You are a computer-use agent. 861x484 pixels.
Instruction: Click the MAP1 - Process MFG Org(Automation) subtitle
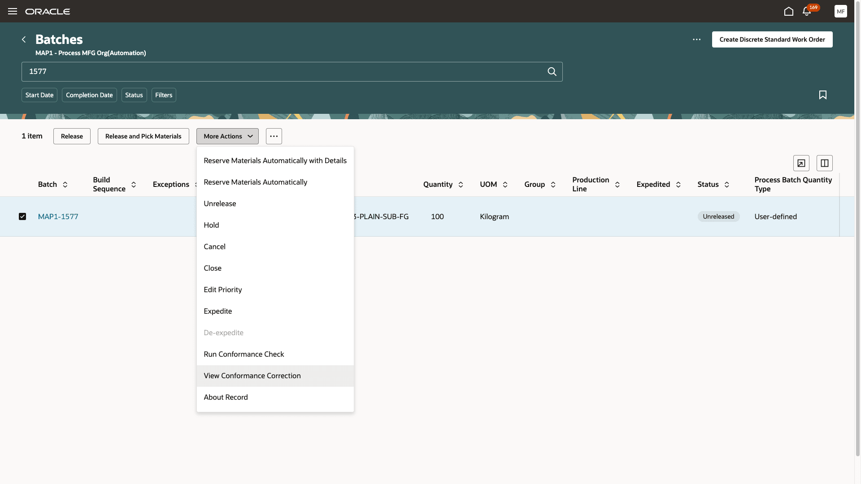[x=91, y=53]
